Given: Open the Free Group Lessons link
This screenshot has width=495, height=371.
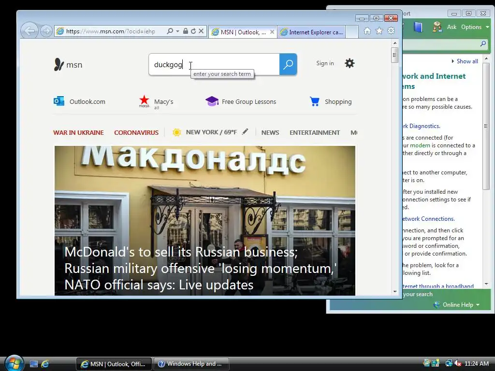Looking at the screenshot, I should tap(241, 101).
